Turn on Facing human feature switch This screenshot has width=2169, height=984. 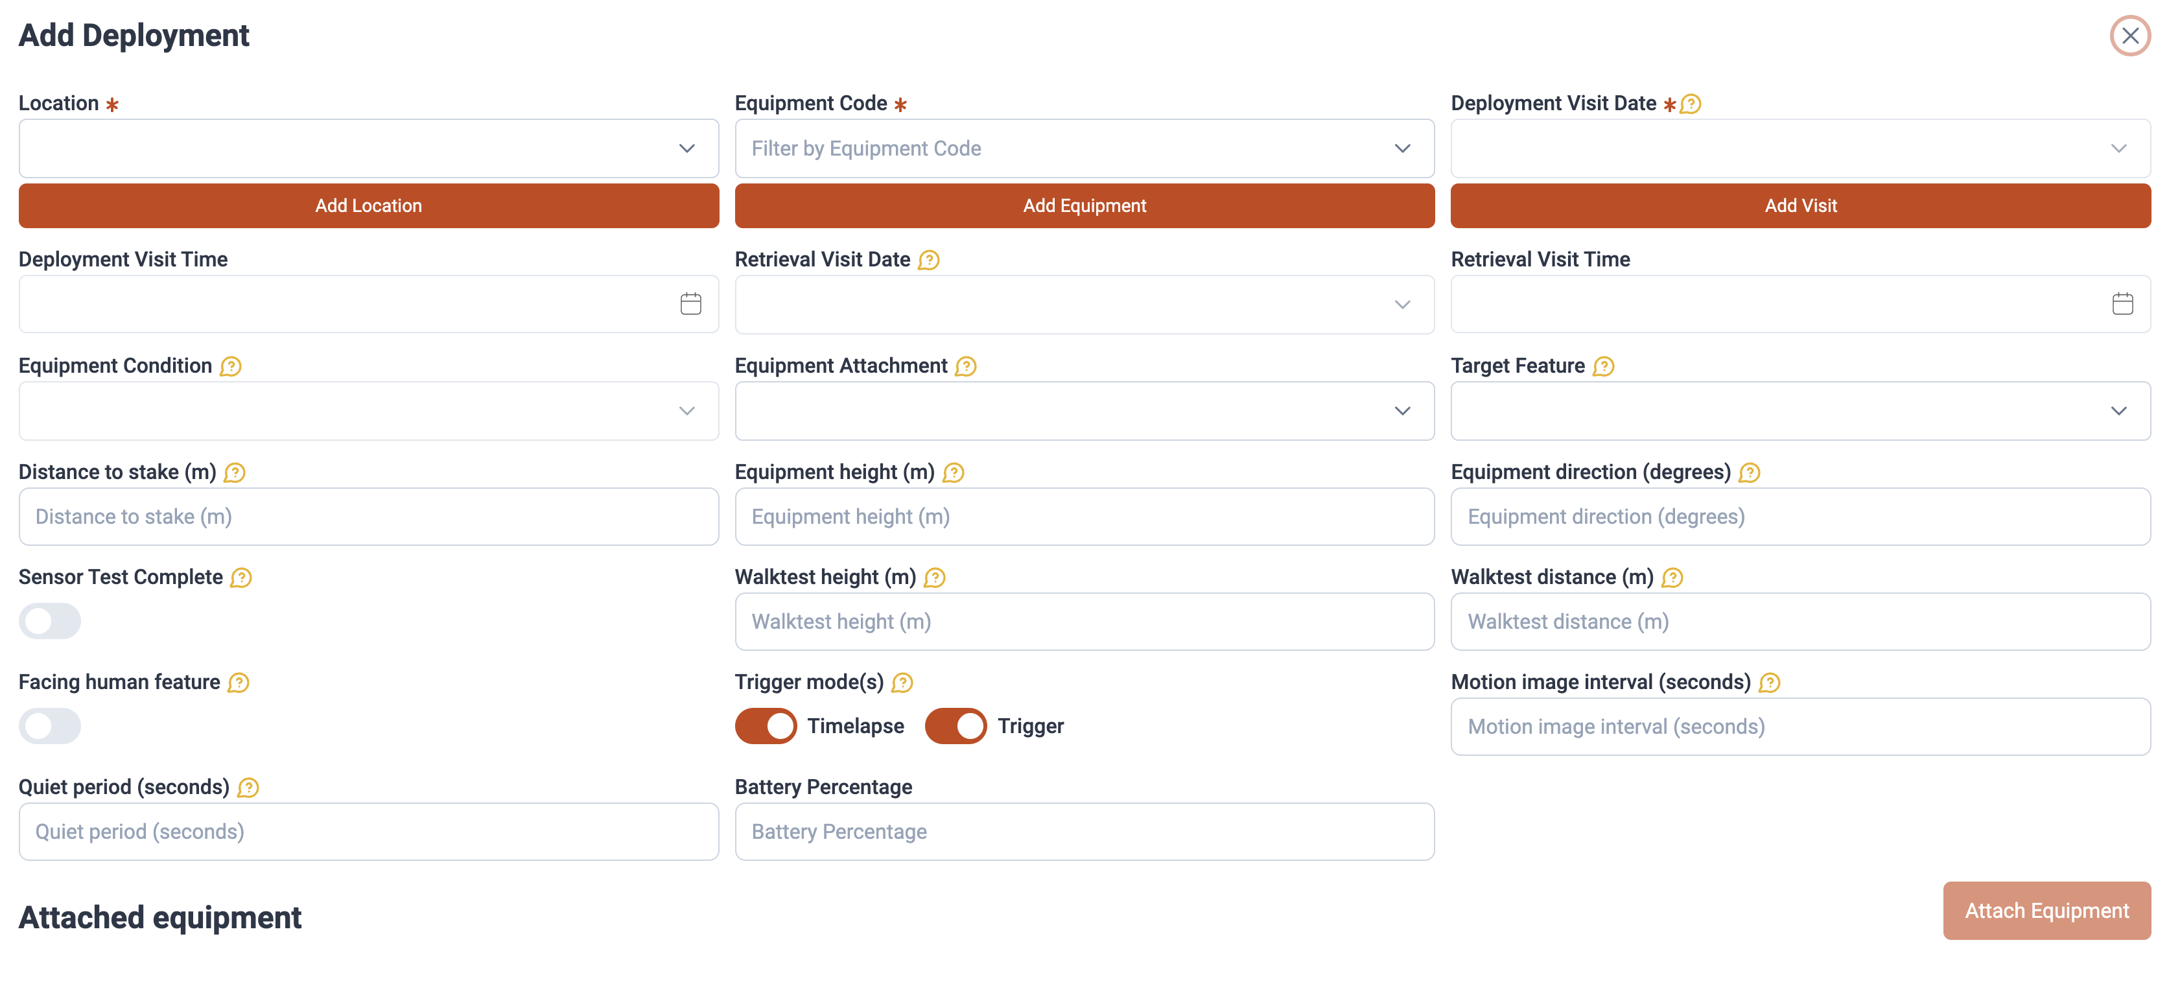[x=50, y=727]
